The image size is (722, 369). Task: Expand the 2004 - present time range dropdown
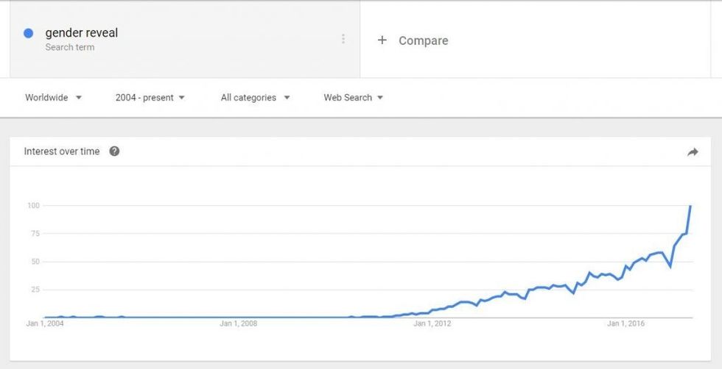(x=150, y=98)
